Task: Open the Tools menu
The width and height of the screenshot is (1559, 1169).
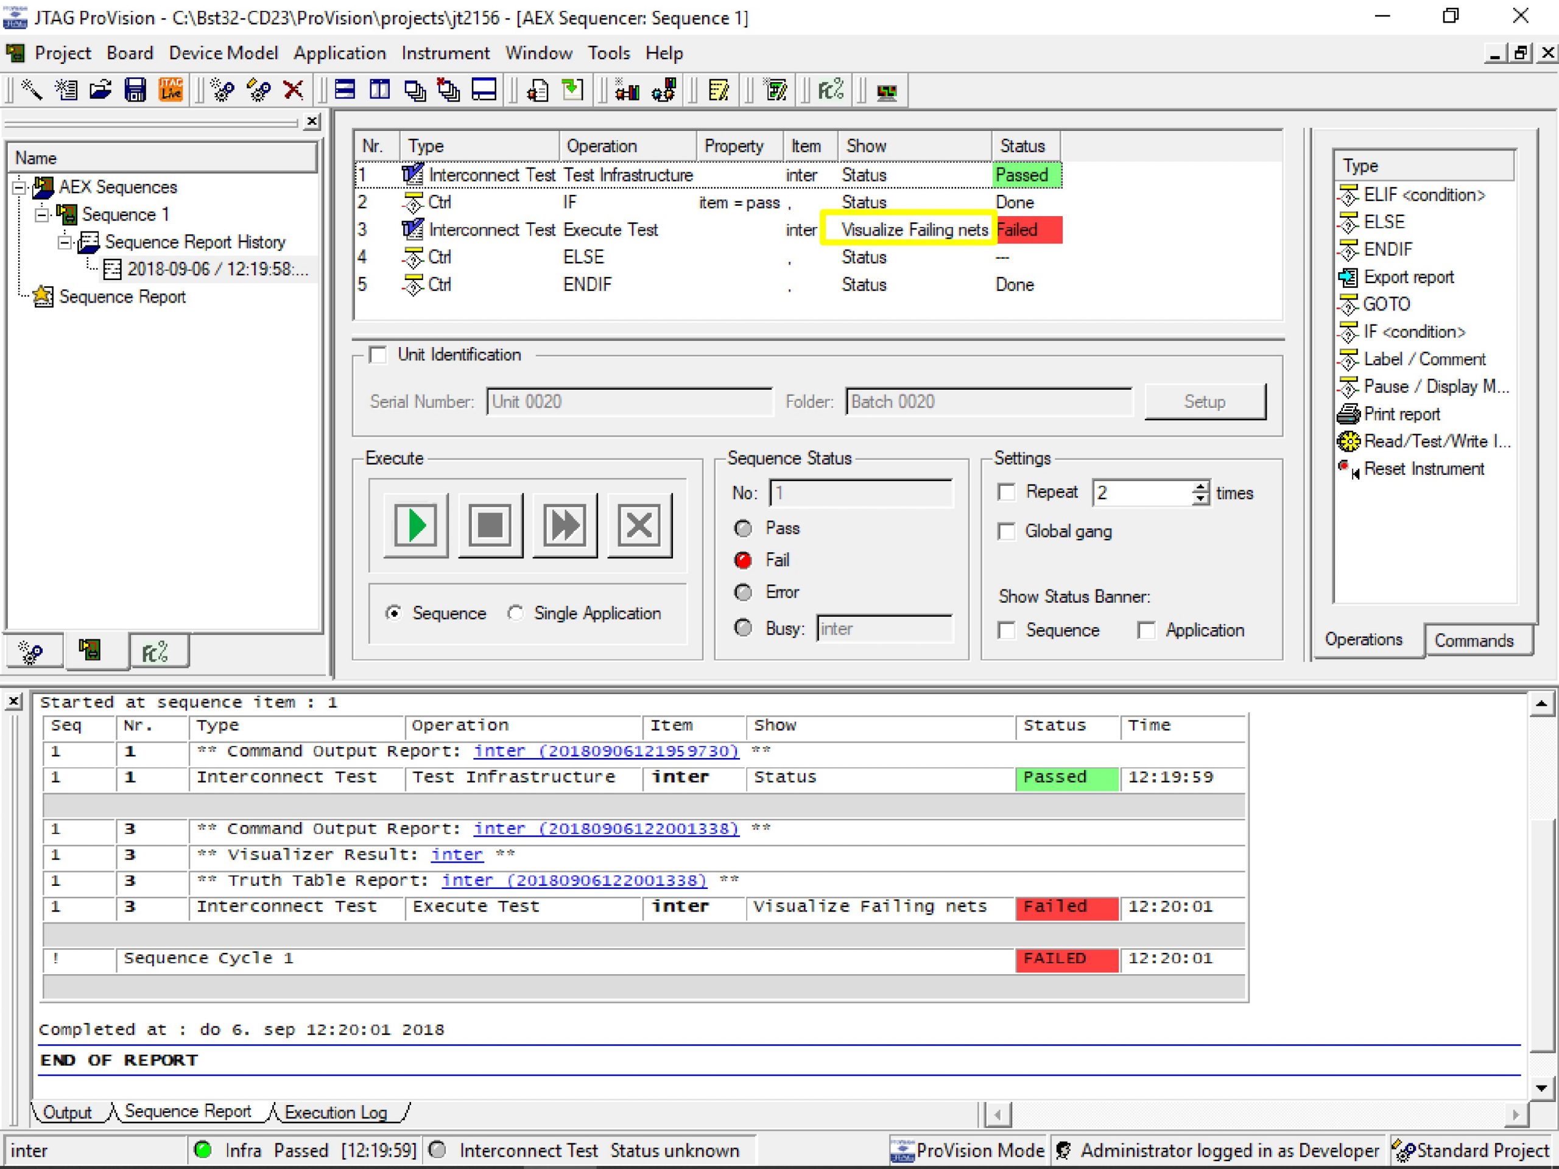Action: coord(609,54)
